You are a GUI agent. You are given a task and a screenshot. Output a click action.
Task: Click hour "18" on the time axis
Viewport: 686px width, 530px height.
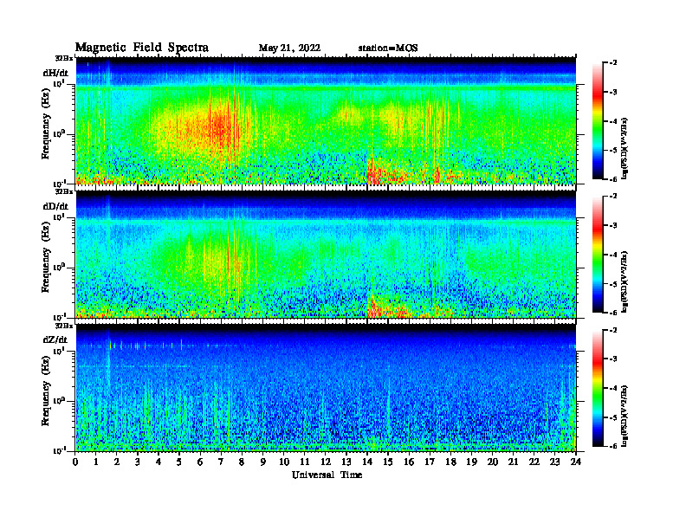point(450,462)
